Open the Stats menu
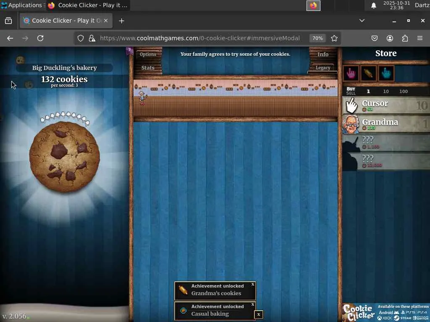This screenshot has width=430, height=322. [148, 68]
